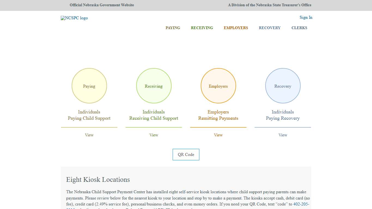The image size is (372, 209).
Task: Click View under Individuals Paying Child Support
Action: pos(89,135)
